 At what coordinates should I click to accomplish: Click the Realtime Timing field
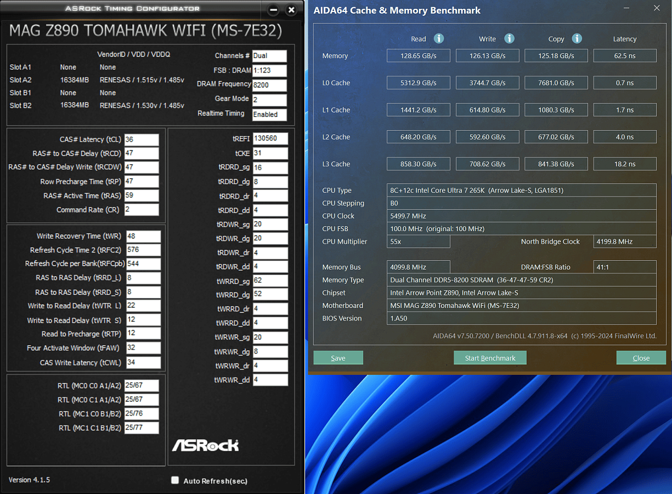click(x=269, y=114)
